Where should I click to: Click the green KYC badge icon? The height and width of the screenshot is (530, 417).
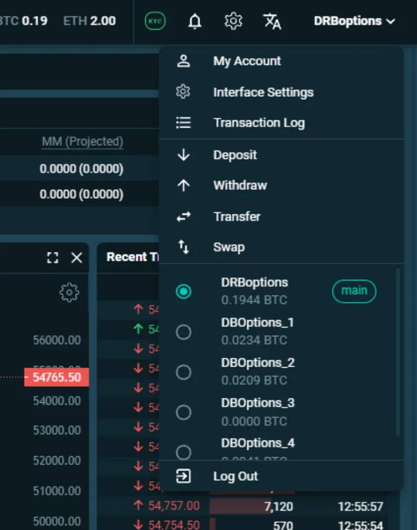click(155, 21)
